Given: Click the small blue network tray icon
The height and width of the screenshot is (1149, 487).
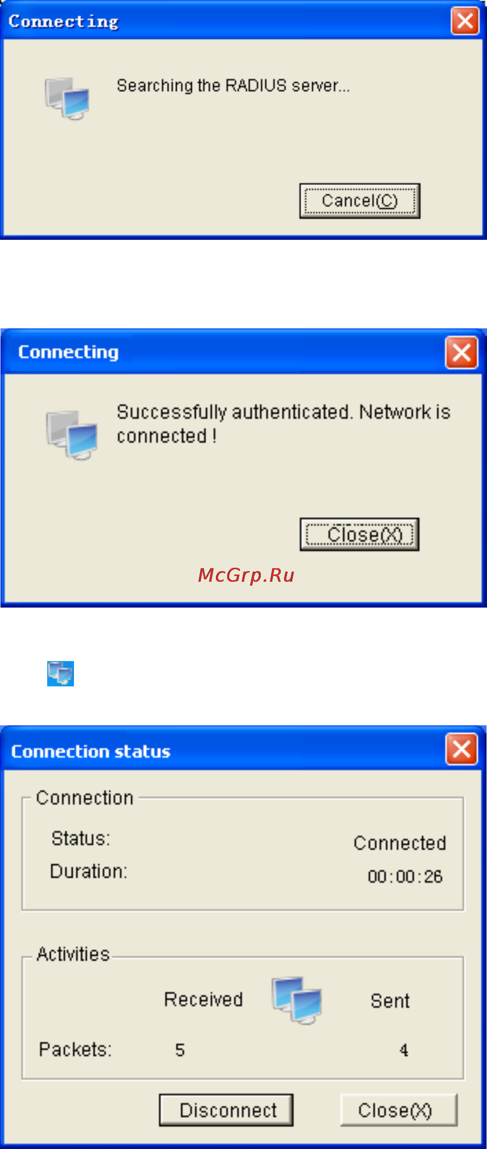Looking at the screenshot, I should coord(60,674).
